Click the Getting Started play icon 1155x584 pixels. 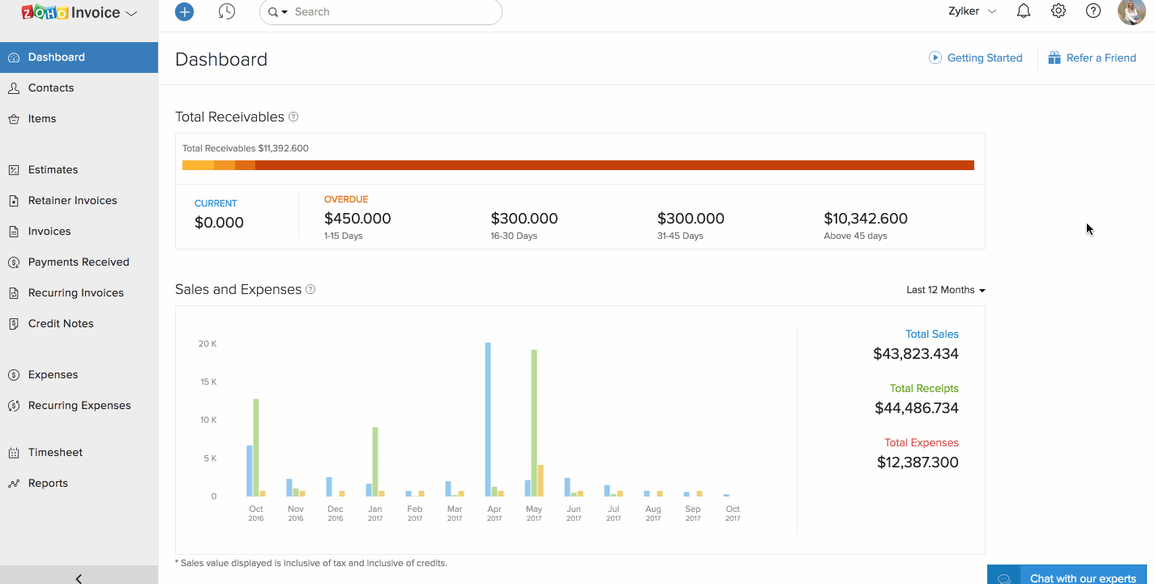pos(935,58)
